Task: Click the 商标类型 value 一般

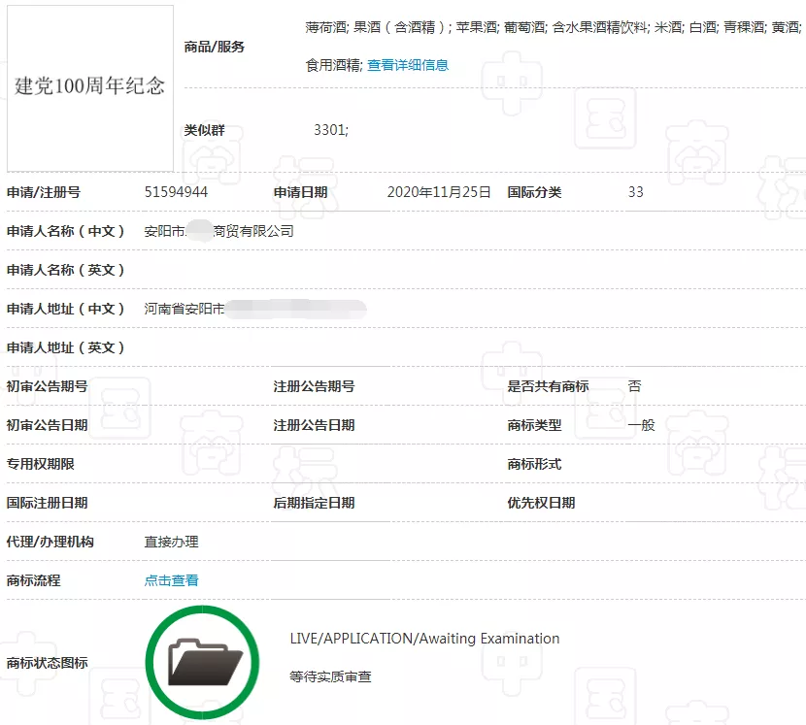Action: 641,425
